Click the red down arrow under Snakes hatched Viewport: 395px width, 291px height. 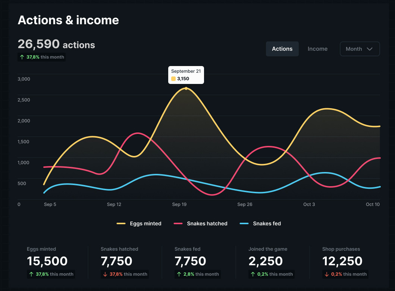pos(105,274)
